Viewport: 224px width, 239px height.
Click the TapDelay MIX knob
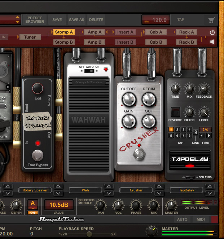[x=189, y=89]
